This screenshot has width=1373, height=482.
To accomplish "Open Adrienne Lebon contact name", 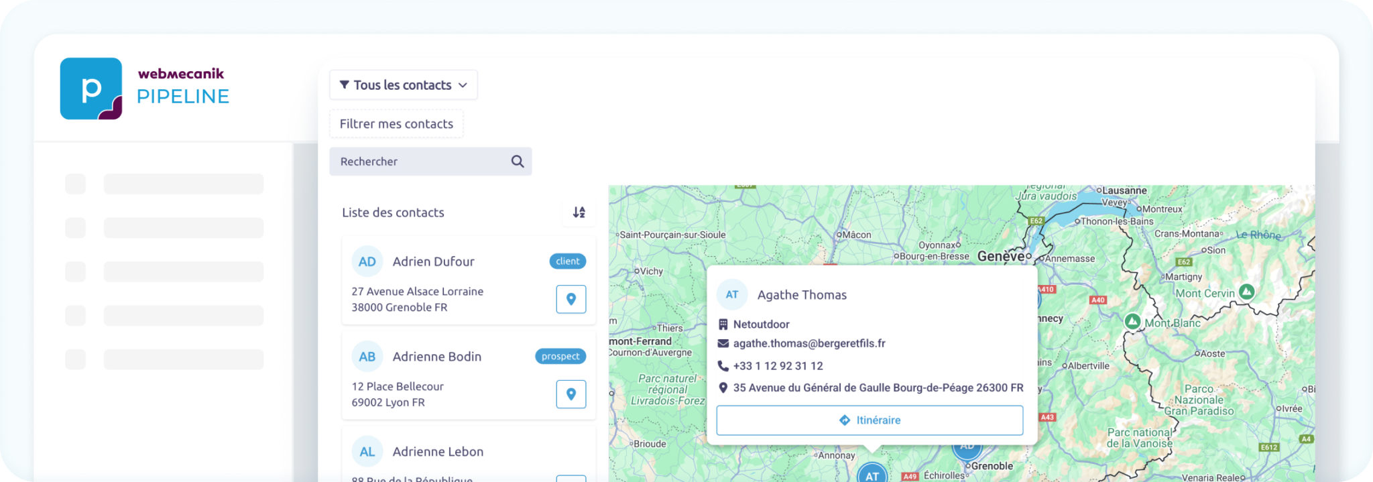I will (x=438, y=452).
